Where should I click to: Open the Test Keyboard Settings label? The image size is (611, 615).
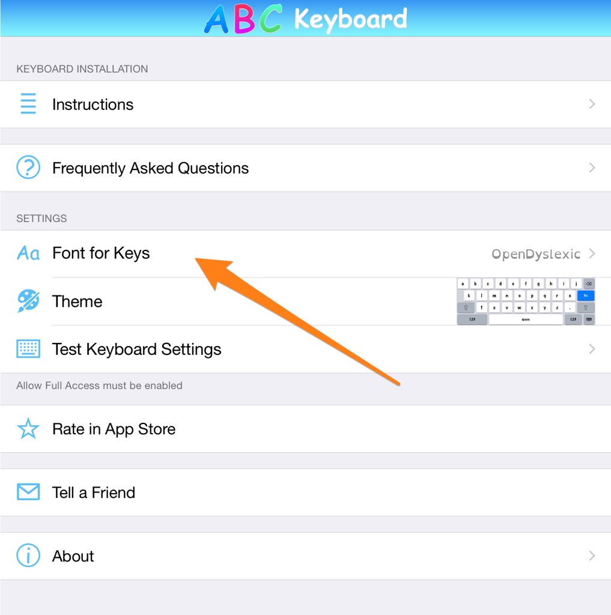[136, 350]
